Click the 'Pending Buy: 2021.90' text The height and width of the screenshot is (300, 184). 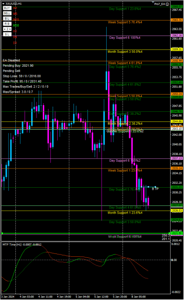[18, 66]
